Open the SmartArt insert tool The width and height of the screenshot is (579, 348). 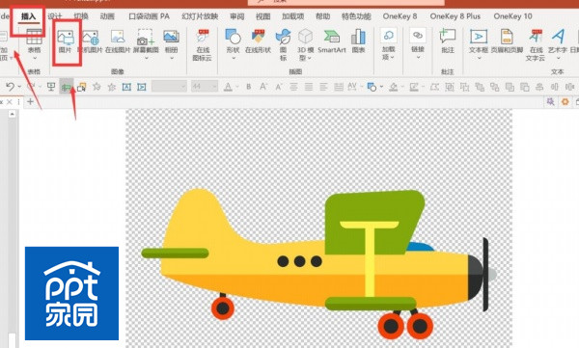click(332, 41)
